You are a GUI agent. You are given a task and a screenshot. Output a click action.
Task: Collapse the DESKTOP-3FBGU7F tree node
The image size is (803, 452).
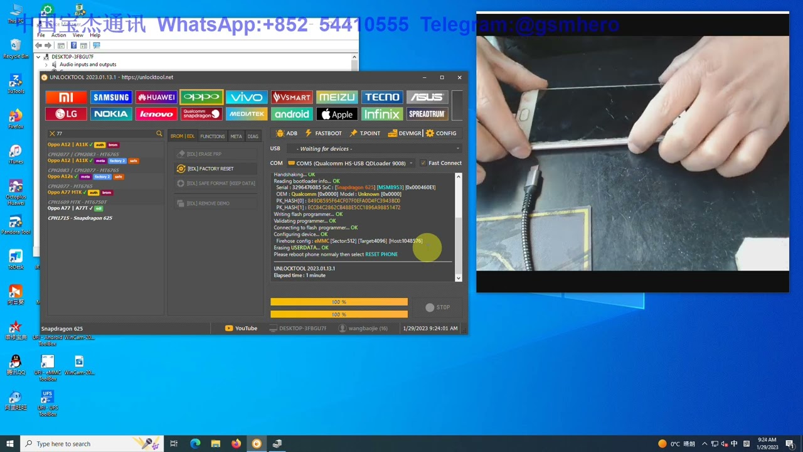coord(38,57)
